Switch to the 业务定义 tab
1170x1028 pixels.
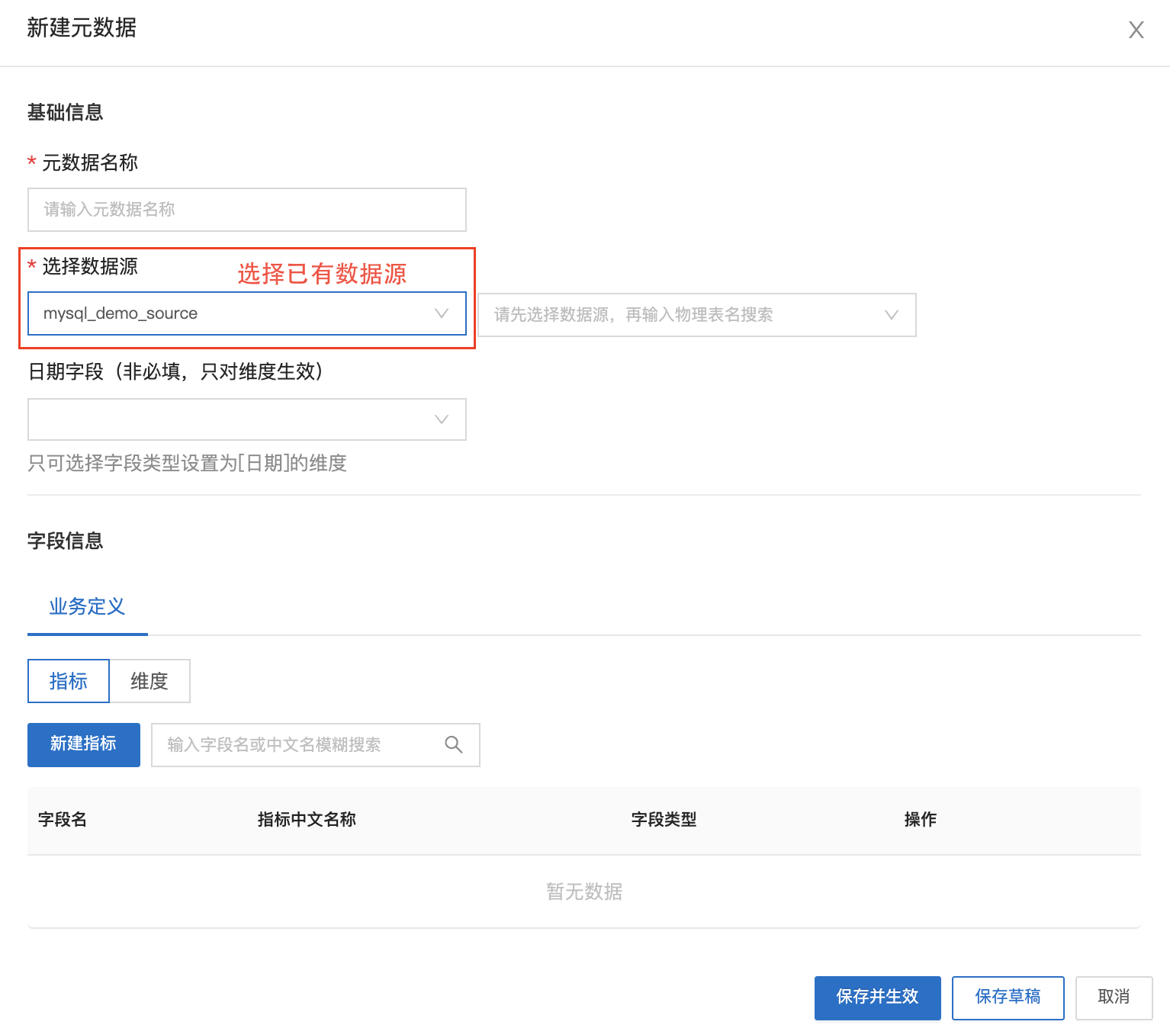tap(87, 607)
